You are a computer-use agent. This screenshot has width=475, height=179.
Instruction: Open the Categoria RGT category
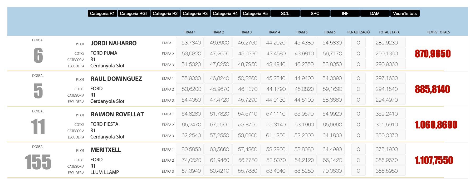(134, 13)
